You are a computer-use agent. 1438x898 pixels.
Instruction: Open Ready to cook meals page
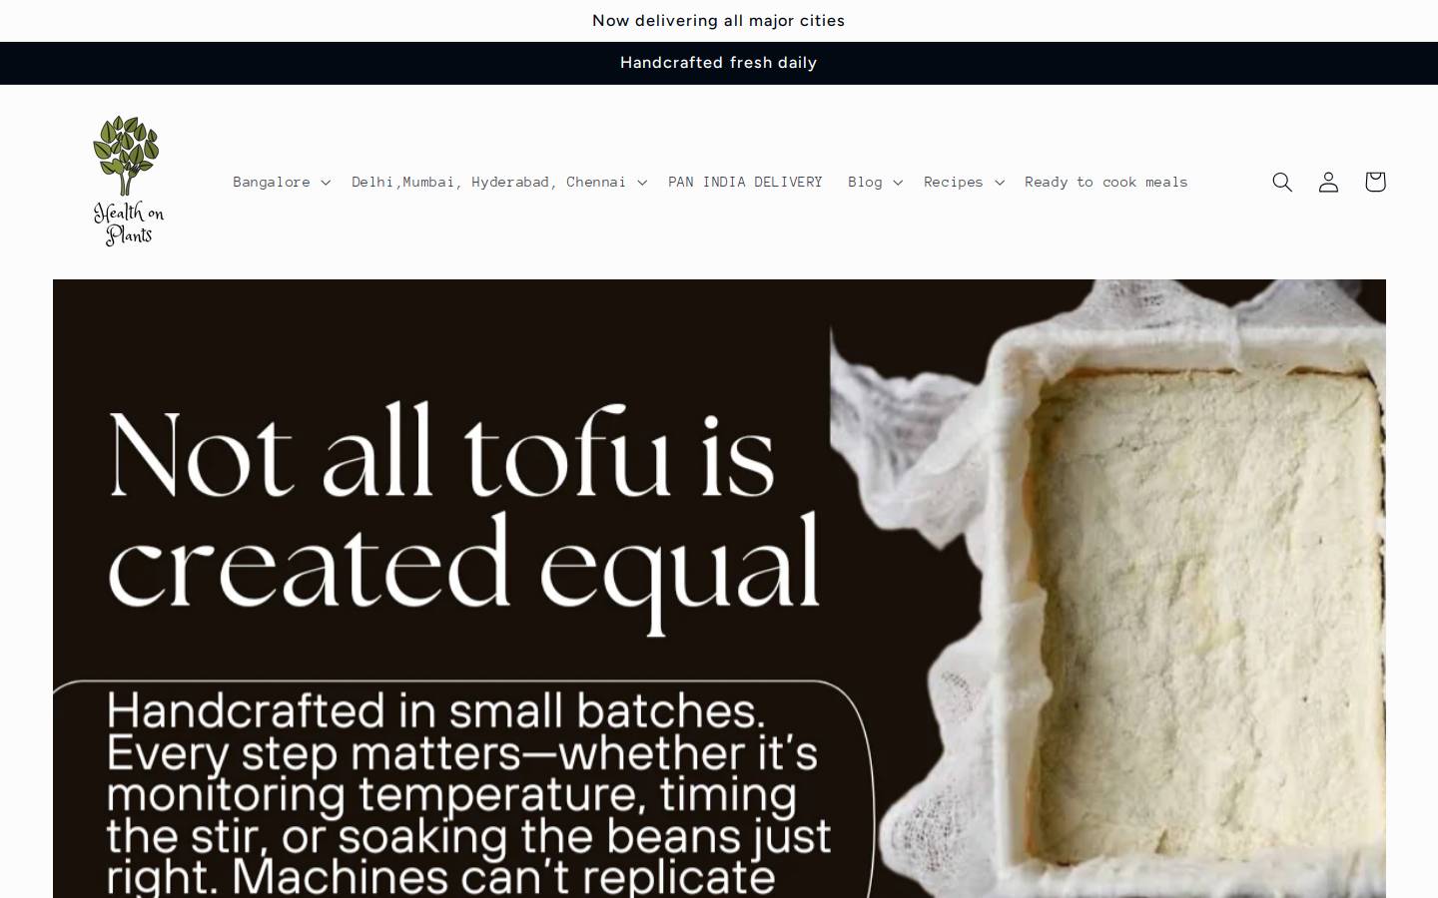[x=1106, y=182]
